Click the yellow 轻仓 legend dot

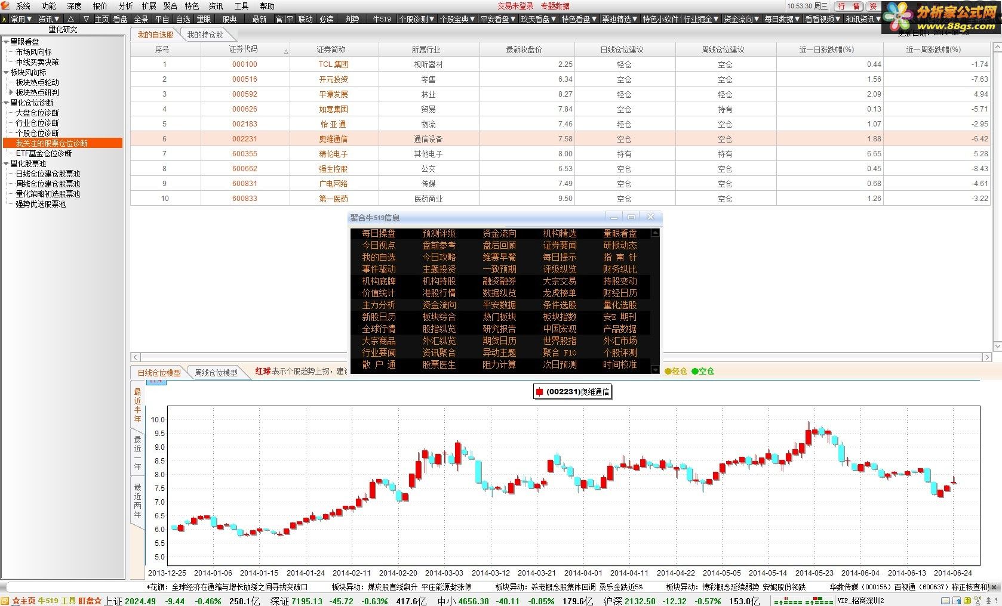668,371
